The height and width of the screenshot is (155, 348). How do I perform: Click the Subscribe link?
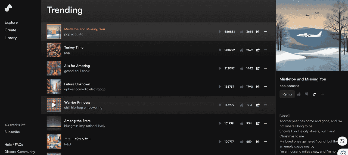click(12, 132)
